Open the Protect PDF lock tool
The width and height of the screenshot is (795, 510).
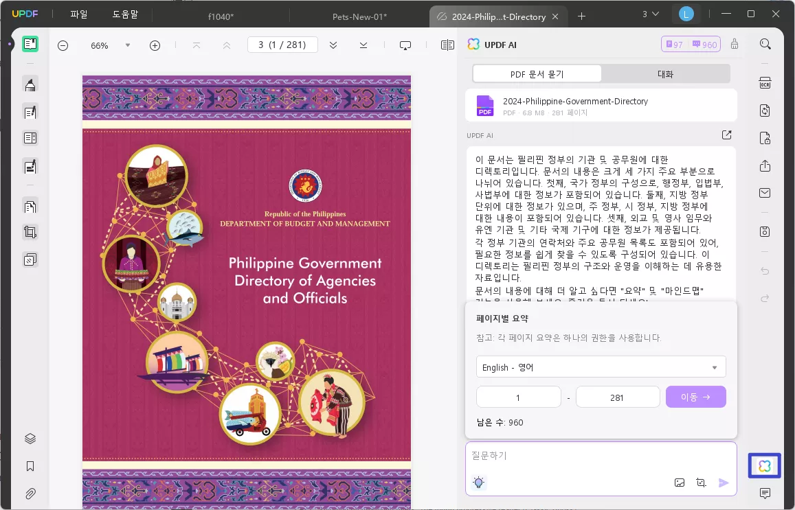pyautogui.click(x=765, y=138)
